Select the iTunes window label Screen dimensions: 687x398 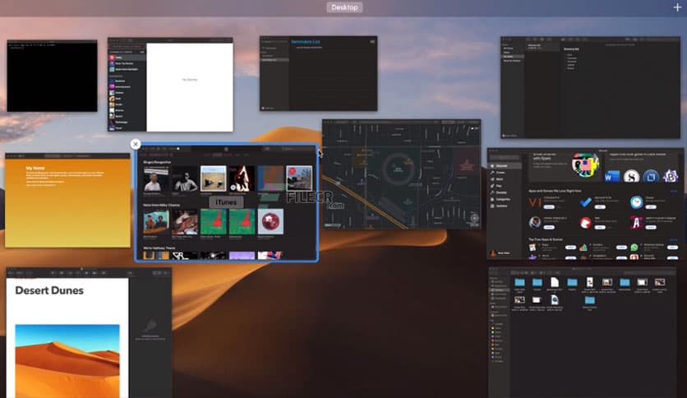pyautogui.click(x=226, y=202)
